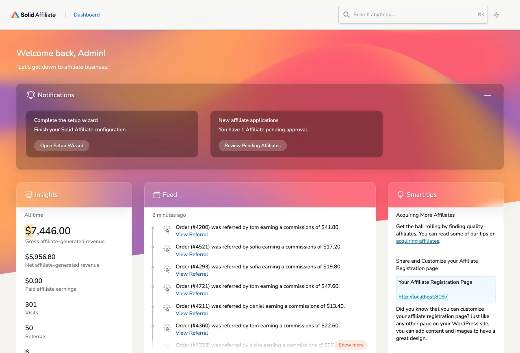Click the Acquiring More Affiliates tip title

[425, 215]
